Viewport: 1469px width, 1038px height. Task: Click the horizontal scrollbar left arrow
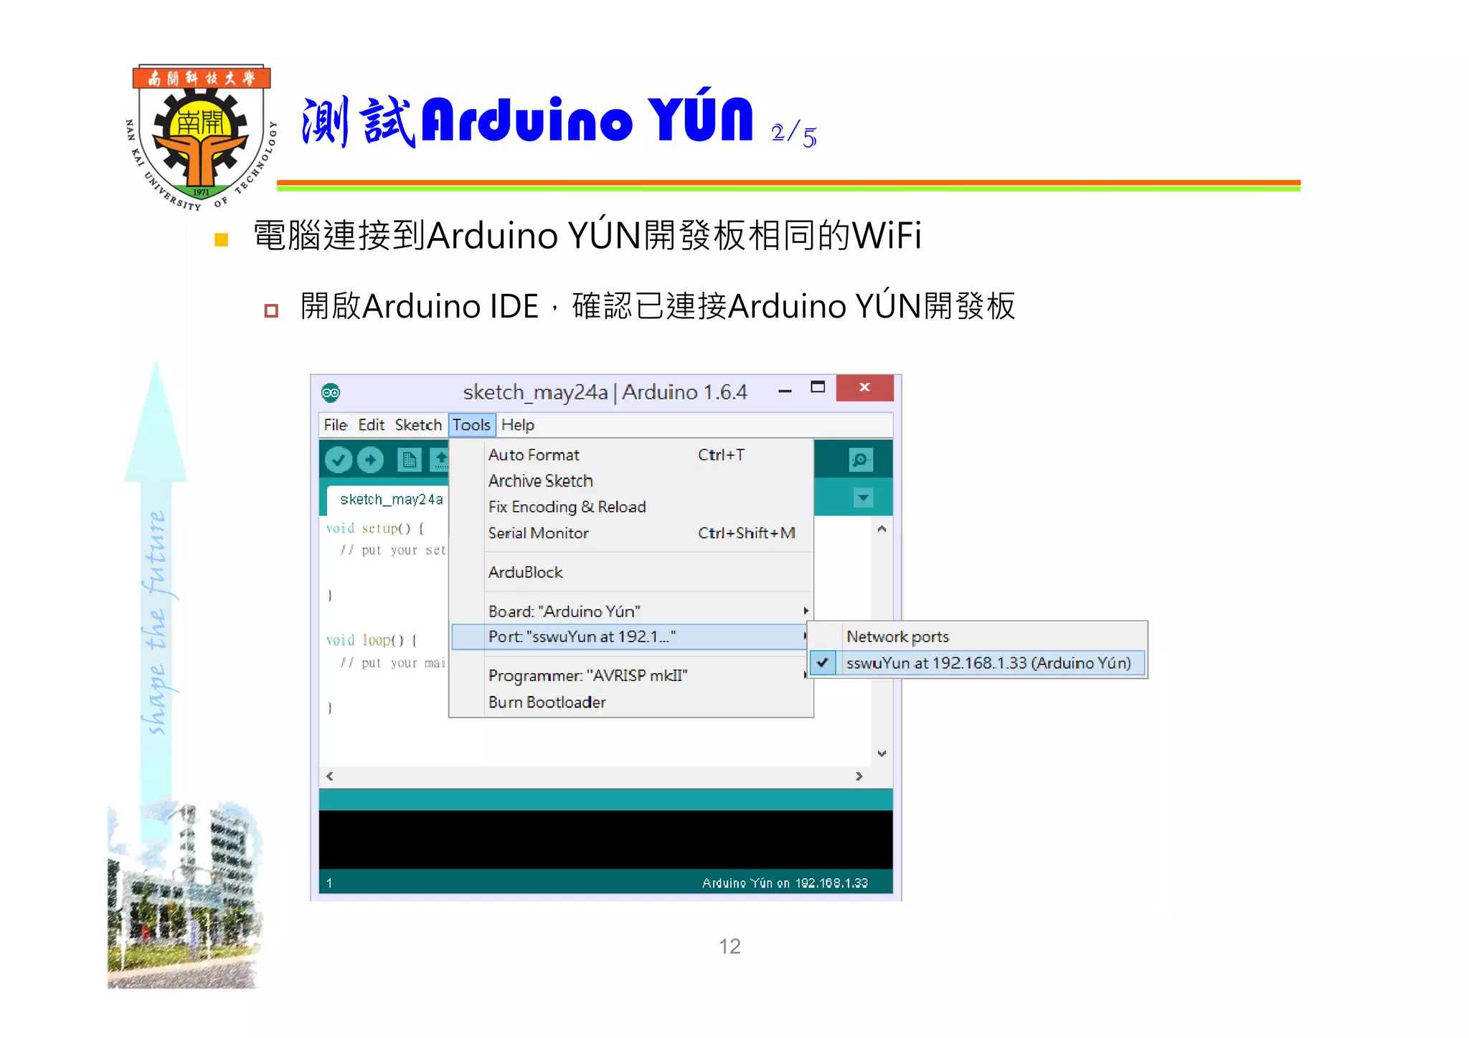point(329,776)
